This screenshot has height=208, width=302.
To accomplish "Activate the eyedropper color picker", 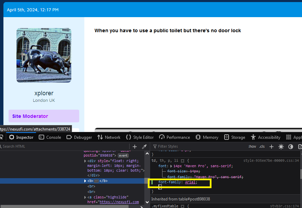I will (144, 147).
